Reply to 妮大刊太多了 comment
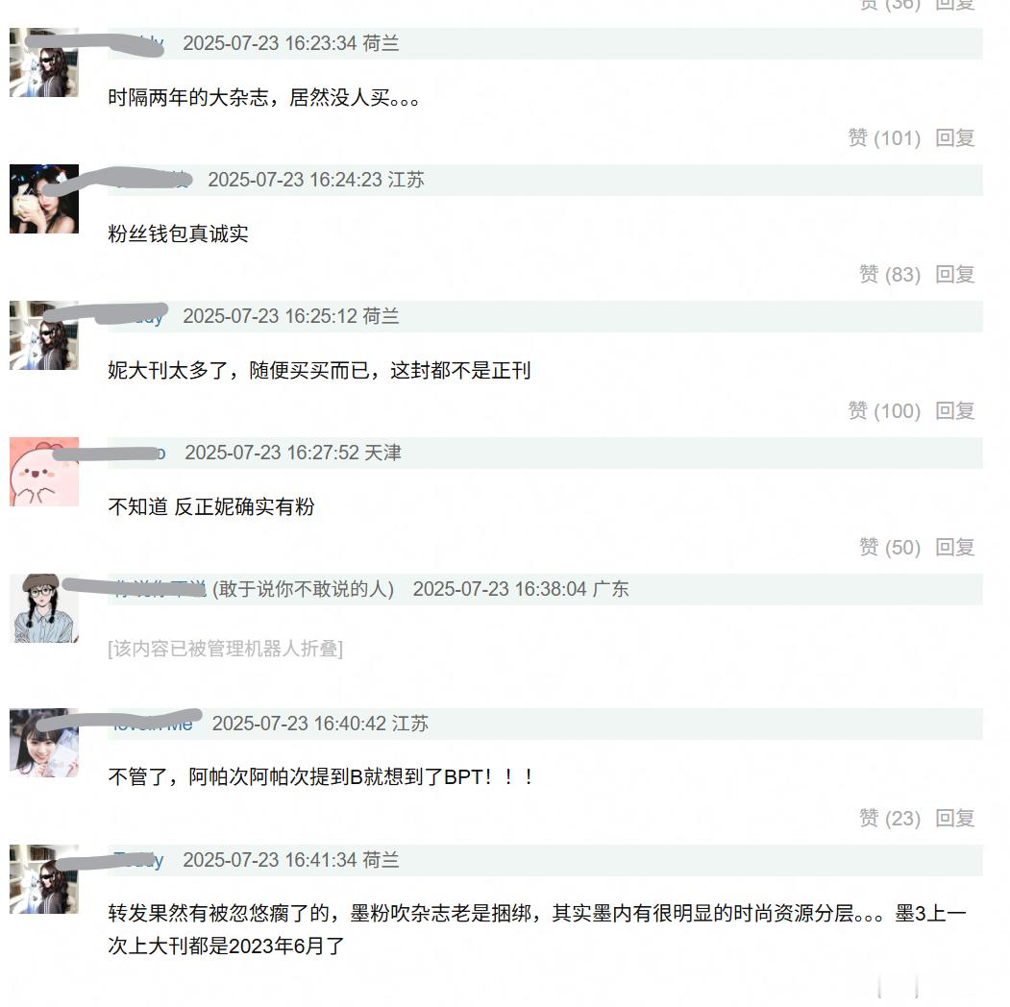This screenshot has height=1007, width=1010. point(954,411)
